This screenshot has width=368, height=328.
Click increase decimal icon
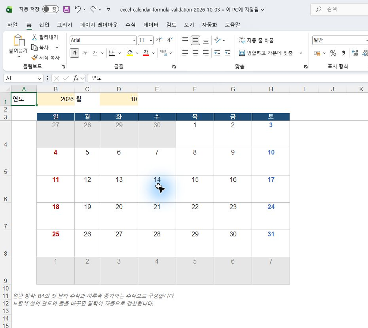point(355,53)
